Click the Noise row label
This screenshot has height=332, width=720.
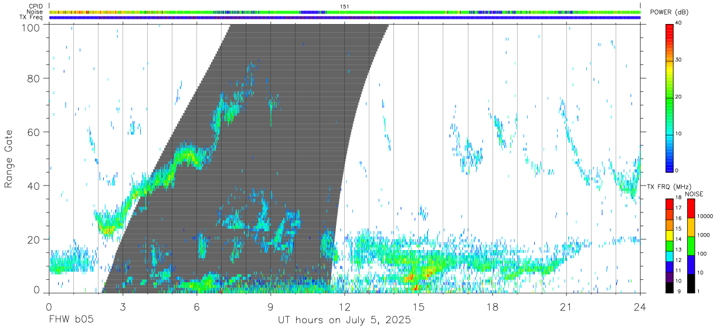[35, 12]
